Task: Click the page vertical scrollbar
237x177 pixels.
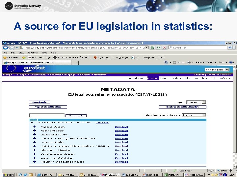Action: (x=235, y=117)
